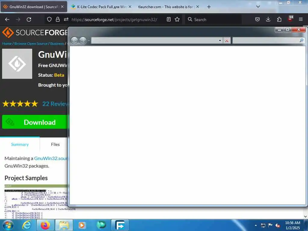Open Windows Media Player from the taskbar
The image size is (308, 231).
click(82, 225)
